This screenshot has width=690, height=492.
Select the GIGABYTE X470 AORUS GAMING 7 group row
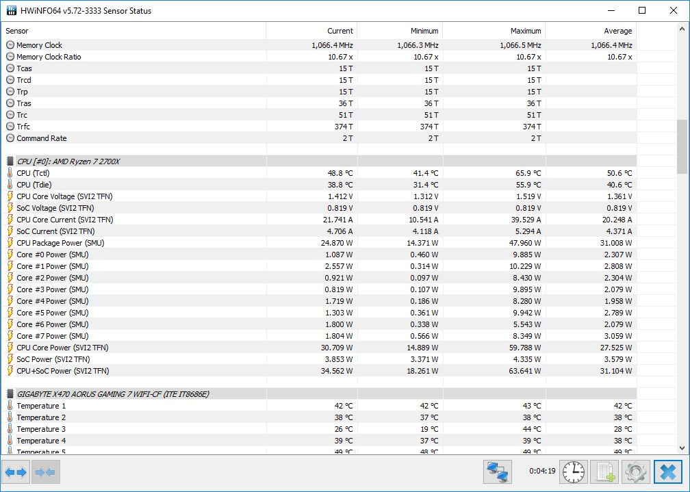[x=319, y=394]
